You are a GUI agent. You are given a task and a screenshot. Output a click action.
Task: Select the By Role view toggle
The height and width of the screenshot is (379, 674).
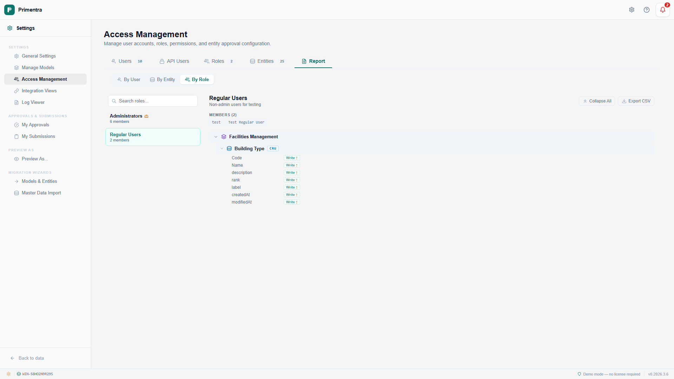[197, 80]
